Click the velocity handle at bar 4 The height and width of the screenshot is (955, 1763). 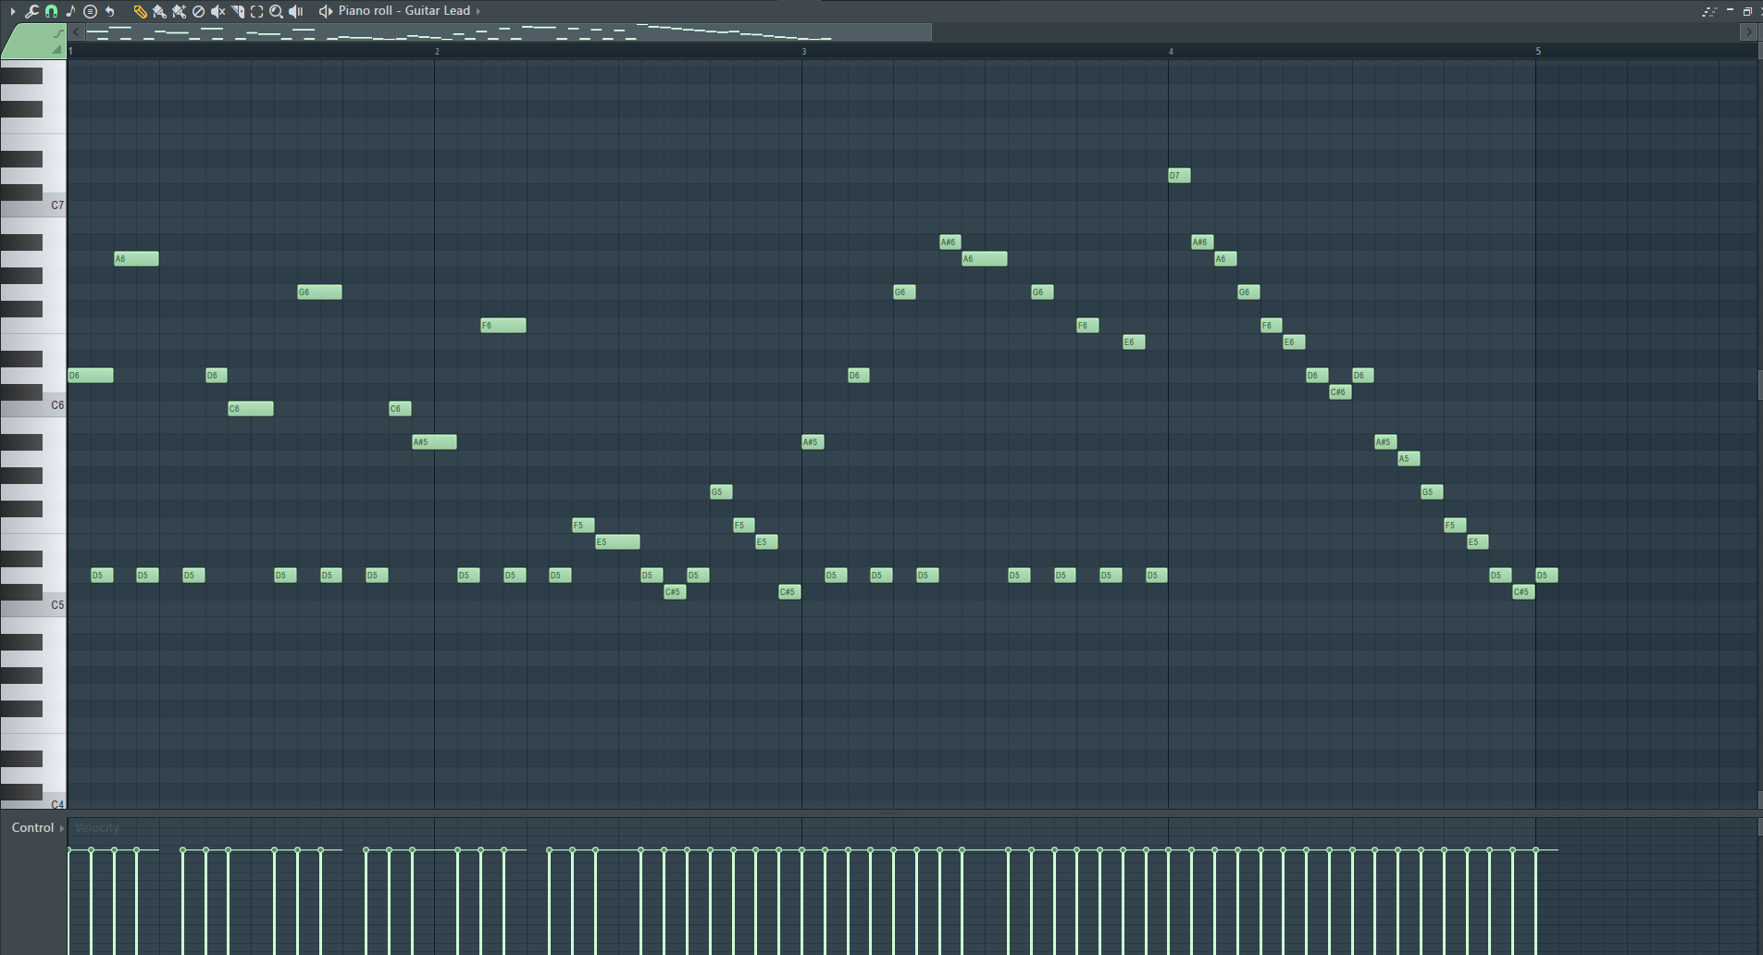pos(1168,850)
